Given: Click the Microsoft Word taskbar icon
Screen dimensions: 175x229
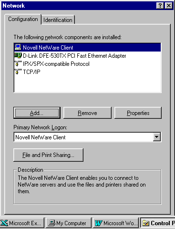Looking at the screenshot, I should pyautogui.click(x=98, y=223).
